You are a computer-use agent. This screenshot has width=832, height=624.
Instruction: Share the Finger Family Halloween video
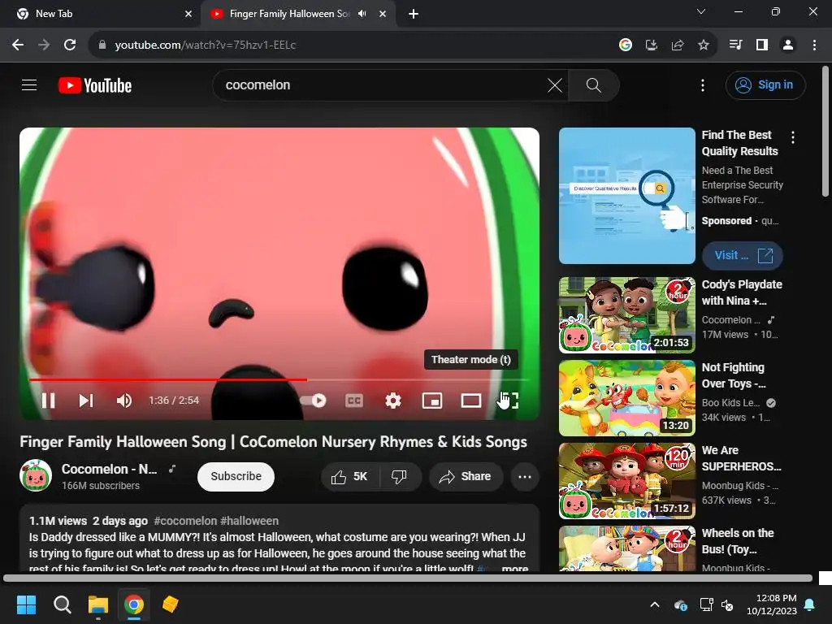coord(464,476)
